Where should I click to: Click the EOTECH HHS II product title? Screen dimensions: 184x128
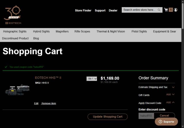tap(48, 78)
